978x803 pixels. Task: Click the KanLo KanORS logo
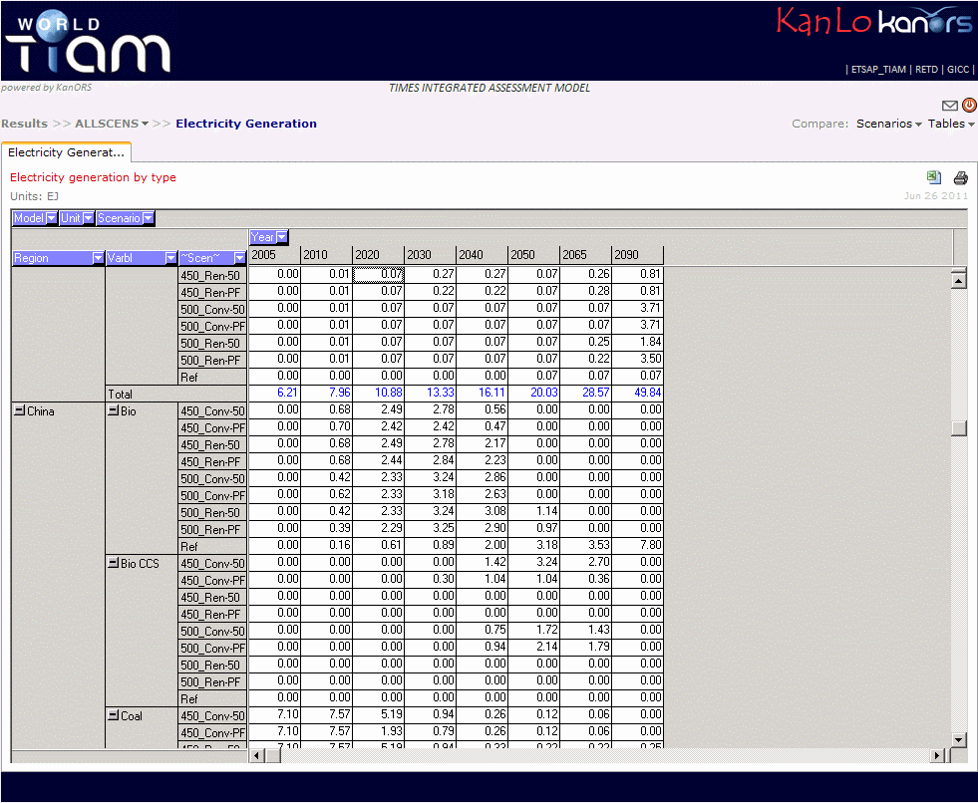[874, 21]
